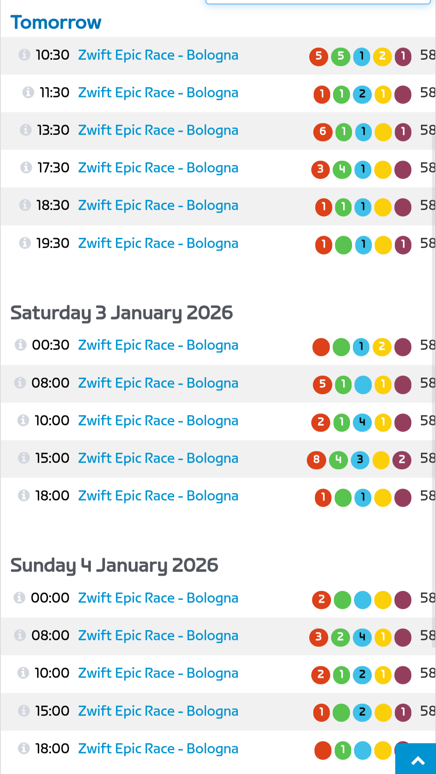The width and height of the screenshot is (436, 774).
Task: Click red category badge on tomorrow's 13:30 race
Action: coord(323,132)
